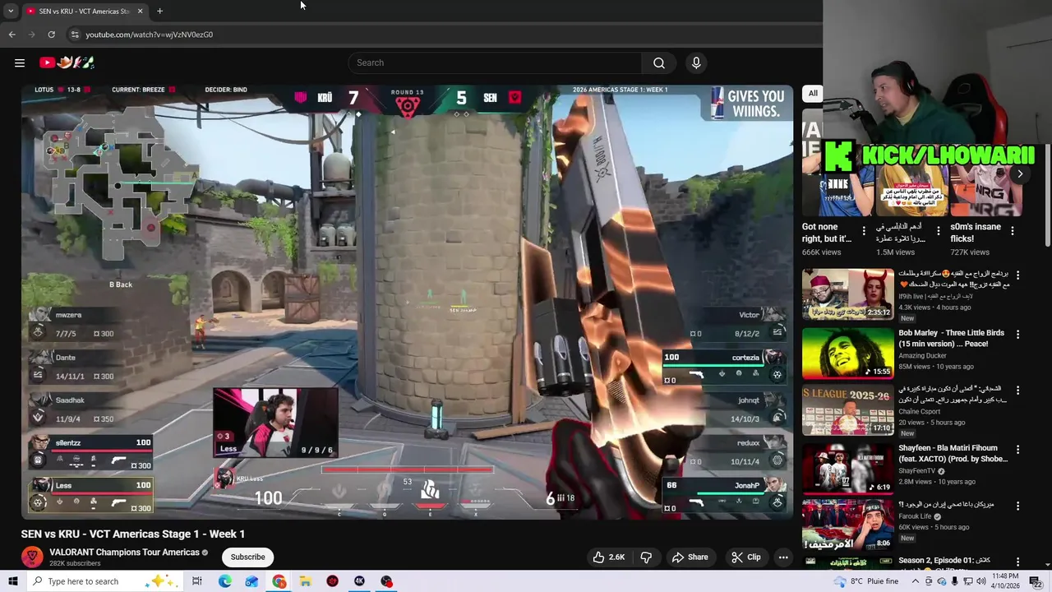Screen dimensions: 1052x592
Task: Advance Shorts shelf with next arrow
Action: click(1020, 173)
